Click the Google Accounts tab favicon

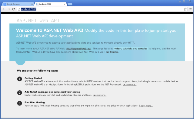(x=5, y=4)
